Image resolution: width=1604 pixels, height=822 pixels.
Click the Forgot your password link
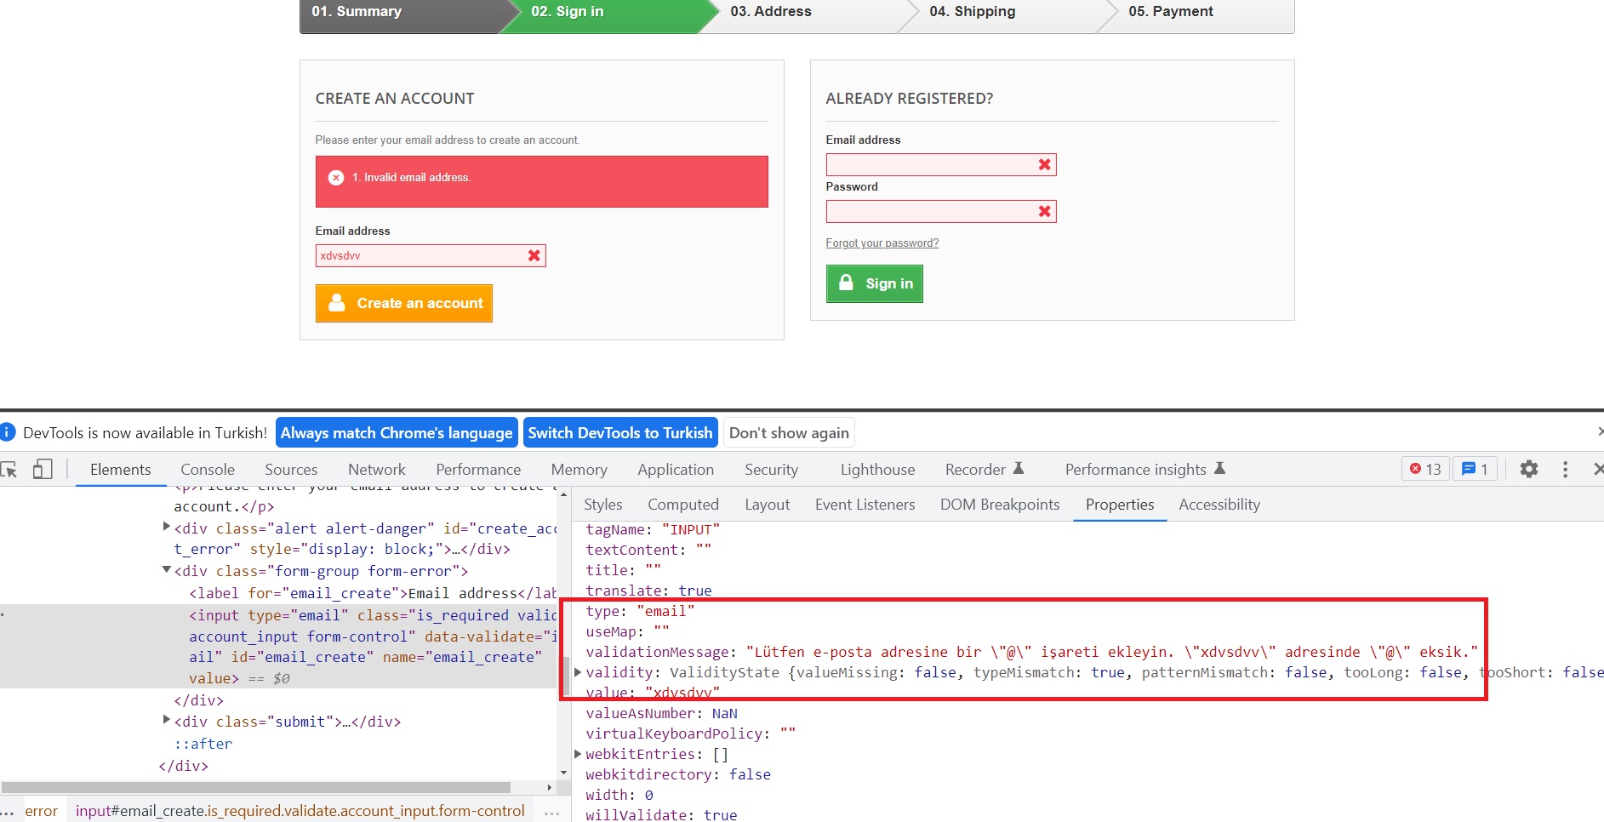click(882, 243)
